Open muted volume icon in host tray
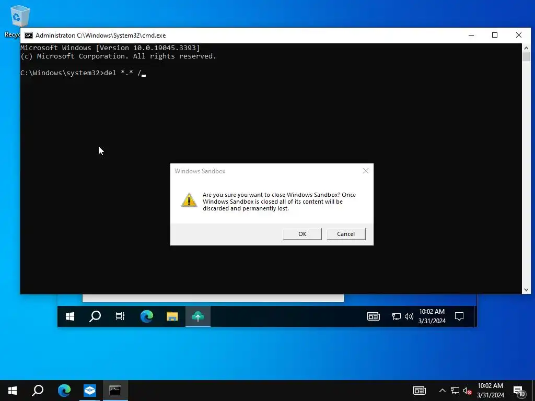Image resolution: width=535 pixels, height=401 pixels. 467,391
